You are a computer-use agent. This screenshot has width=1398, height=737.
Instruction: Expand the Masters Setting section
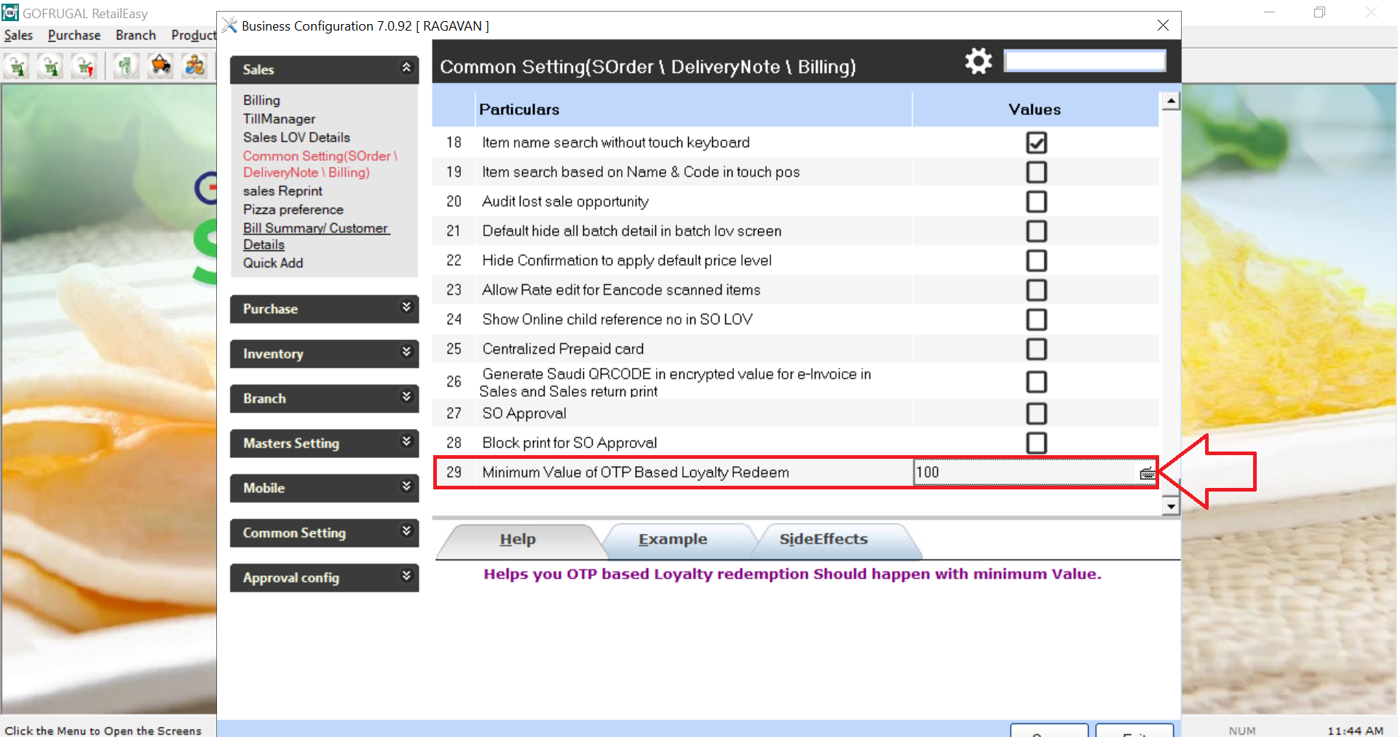(x=406, y=442)
